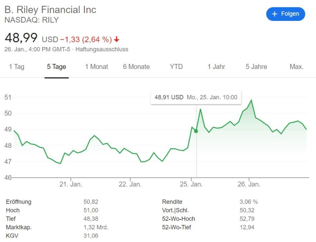Show the 6 Monate chart view
The image size is (316, 242).
[136, 67]
